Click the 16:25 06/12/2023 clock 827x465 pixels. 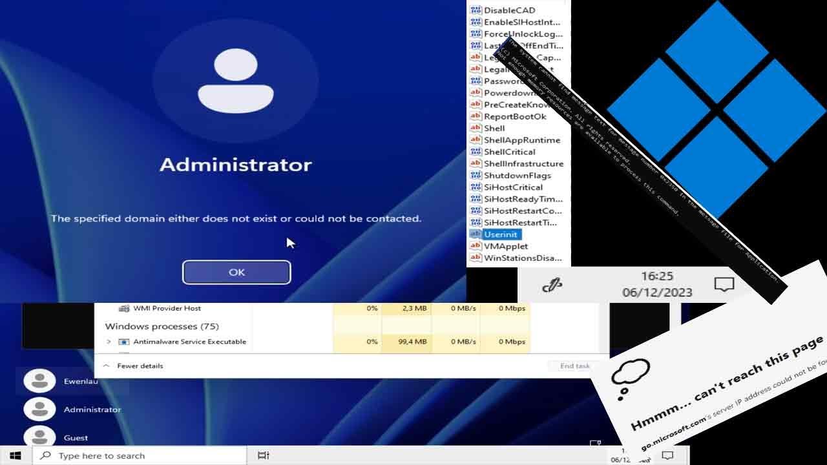coord(657,284)
